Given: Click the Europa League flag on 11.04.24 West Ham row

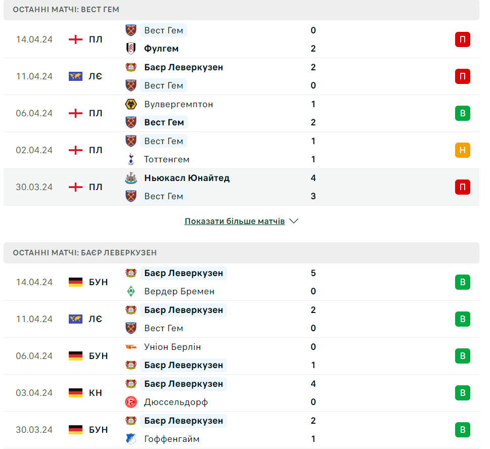Looking at the screenshot, I should [x=75, y=76].
